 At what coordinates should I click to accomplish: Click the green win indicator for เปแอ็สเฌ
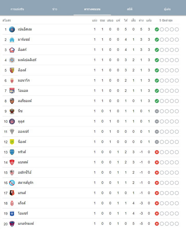point(157,29)
